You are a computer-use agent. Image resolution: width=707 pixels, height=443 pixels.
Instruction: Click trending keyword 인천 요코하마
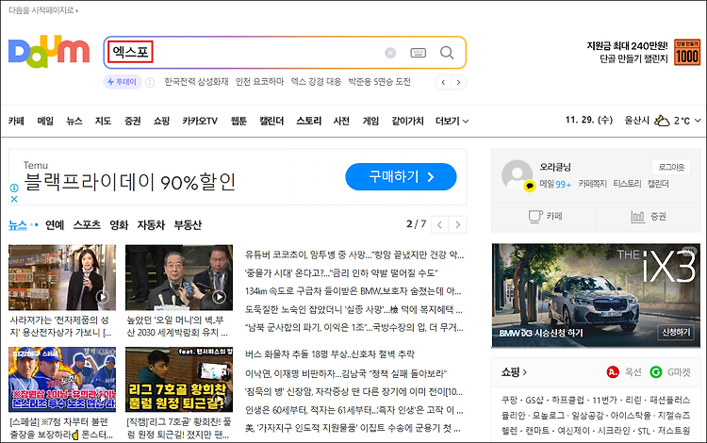pos(260,82)
